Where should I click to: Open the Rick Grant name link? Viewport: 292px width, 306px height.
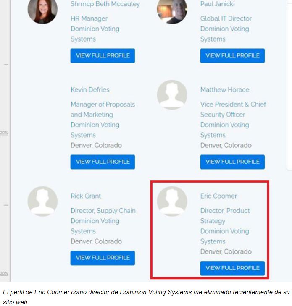86,196
